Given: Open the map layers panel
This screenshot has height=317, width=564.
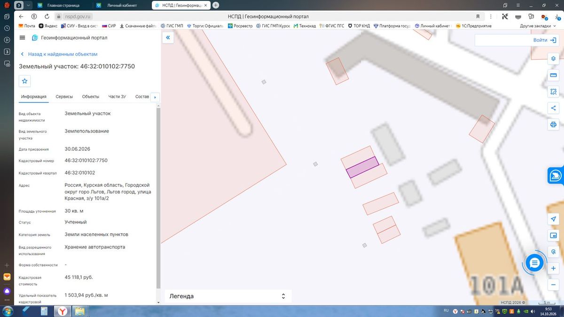Looking at the screenshot, I should tap(553, 59).
